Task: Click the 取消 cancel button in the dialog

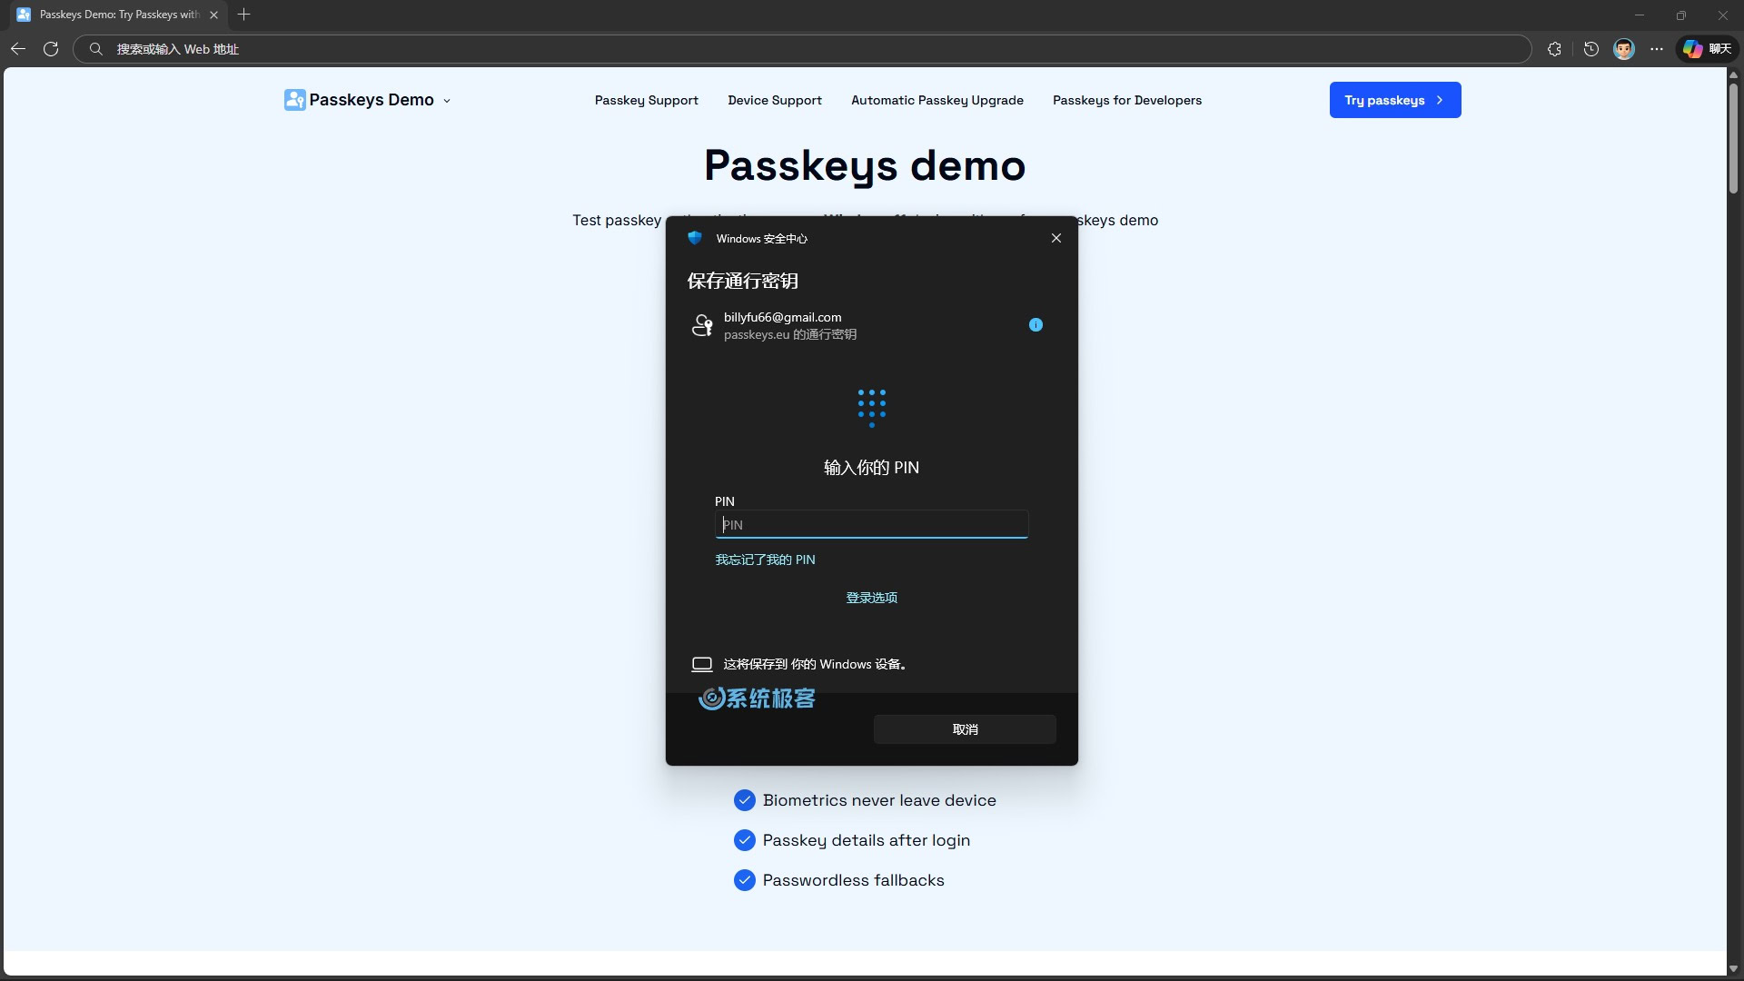Action: (965, 729)
